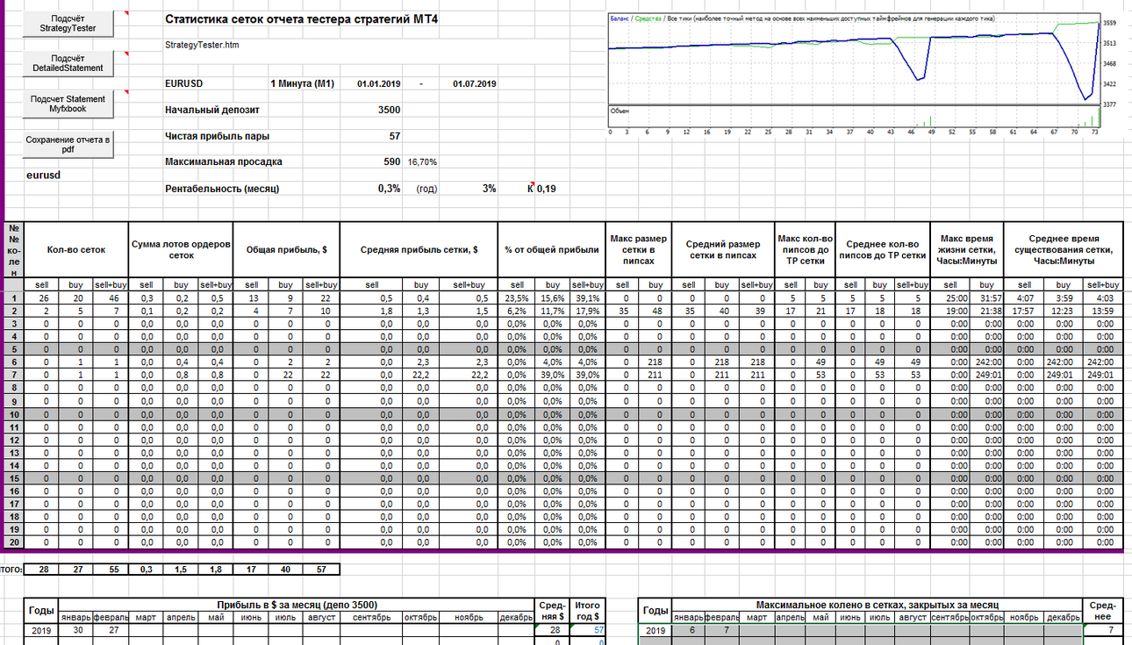The height and width of the screenshot is (645, 1132).
Task: Click Сохранение отчета в pdf button
Action: coord(69,145)
